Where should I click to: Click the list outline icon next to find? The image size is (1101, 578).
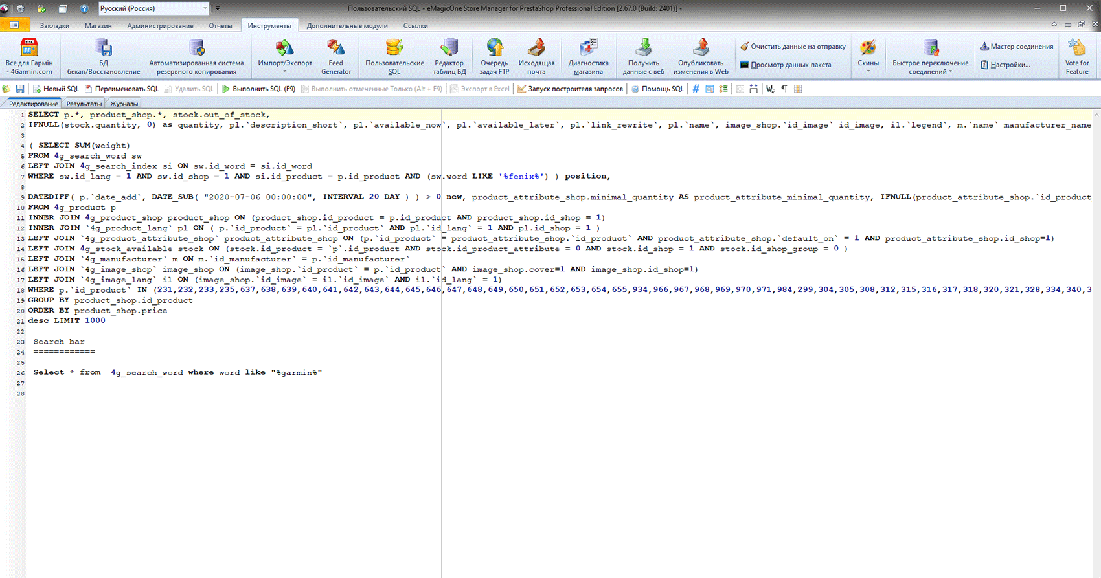click(723, 89)
